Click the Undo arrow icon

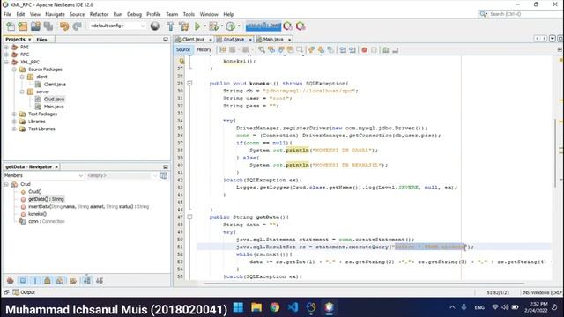click(x=64, y=26)
